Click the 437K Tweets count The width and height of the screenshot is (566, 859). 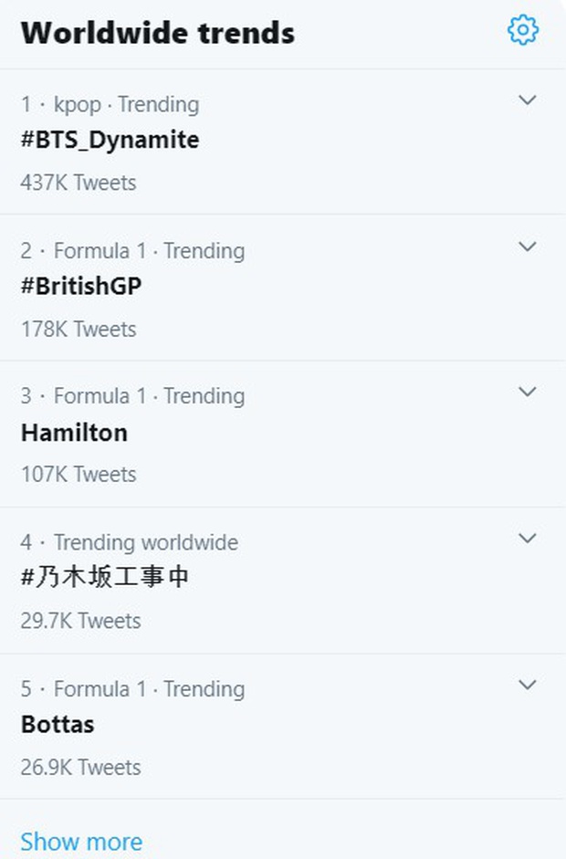[79, 183]
